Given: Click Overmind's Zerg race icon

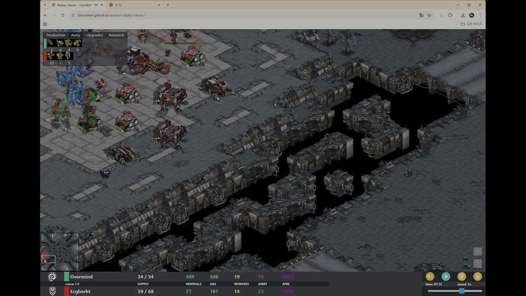Looking at the screenshot, I should pyautogui.click(x=52, y=277).
